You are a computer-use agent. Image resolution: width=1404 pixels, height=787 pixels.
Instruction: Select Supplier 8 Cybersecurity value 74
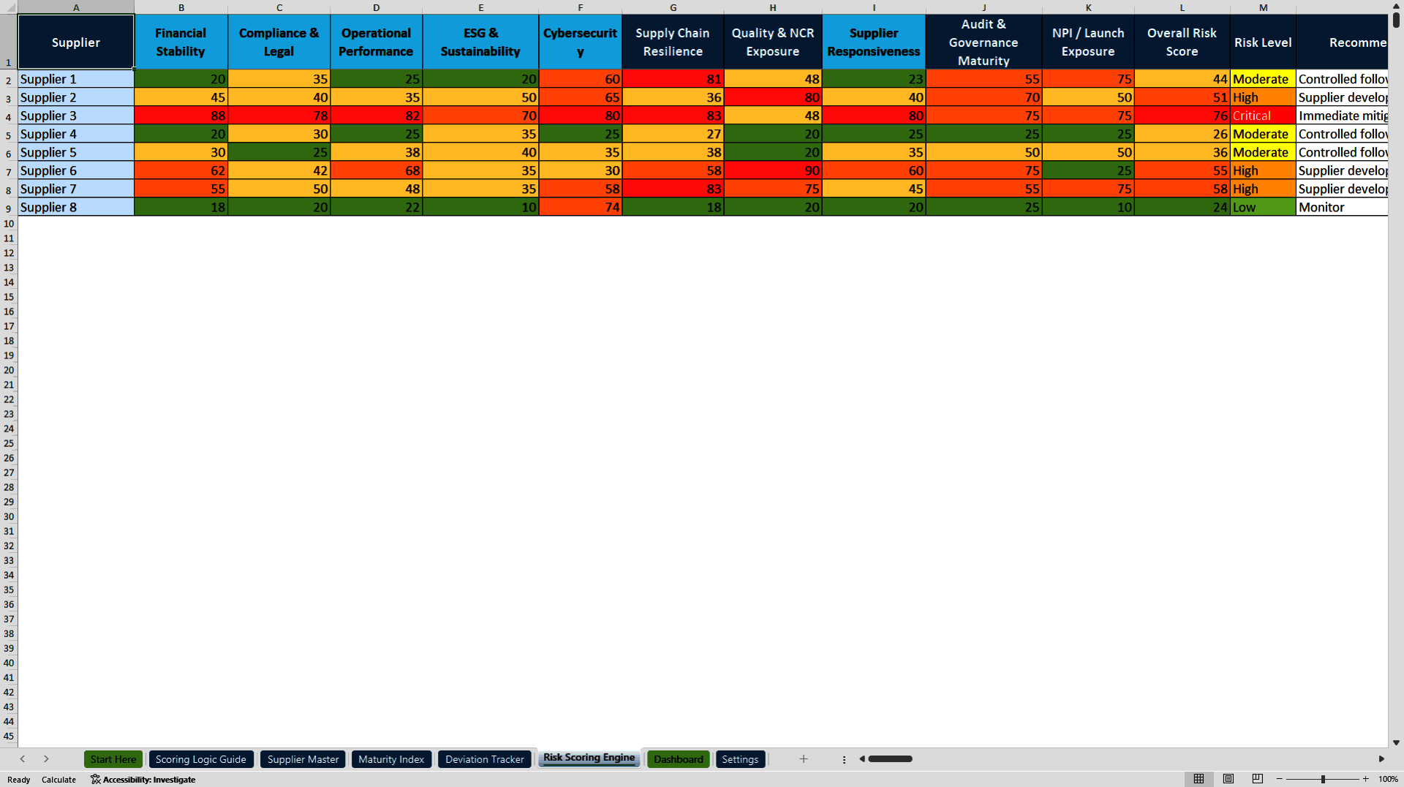pyautogui.click(x=581, y=207)
